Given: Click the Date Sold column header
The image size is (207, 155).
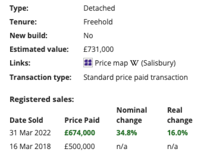Looking at the screenshot, I should tap(26, 120).
